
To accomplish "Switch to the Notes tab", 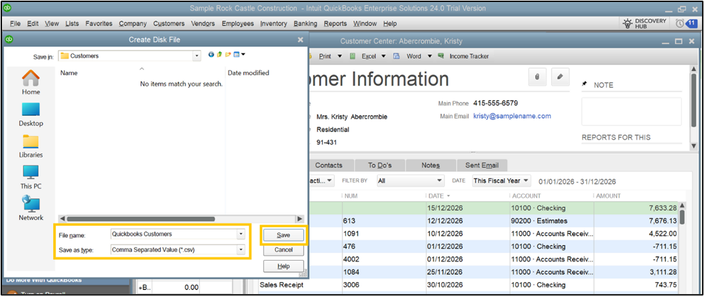I will [431, 165].
